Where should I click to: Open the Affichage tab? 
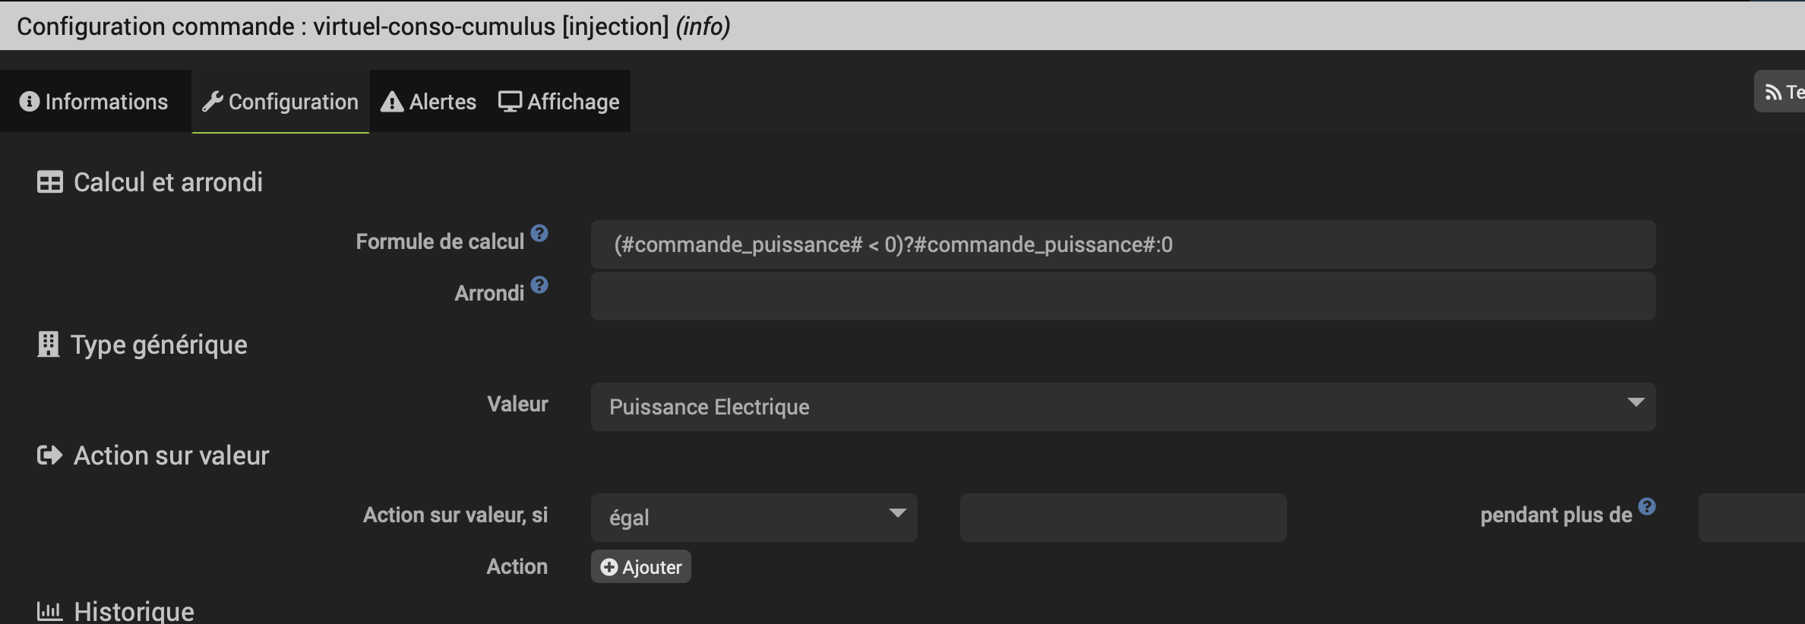tap(559, 102)
